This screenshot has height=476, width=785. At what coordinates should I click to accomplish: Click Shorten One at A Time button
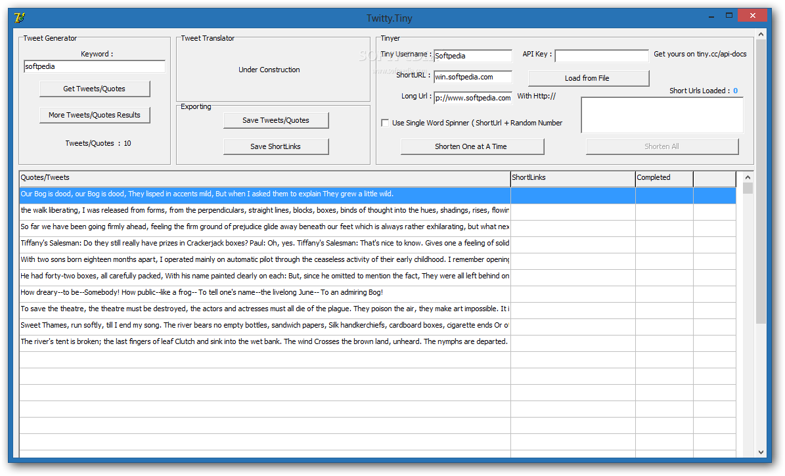(472, 146)
